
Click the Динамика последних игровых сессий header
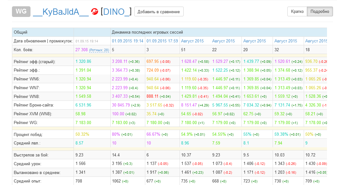[x=147, y=32]
